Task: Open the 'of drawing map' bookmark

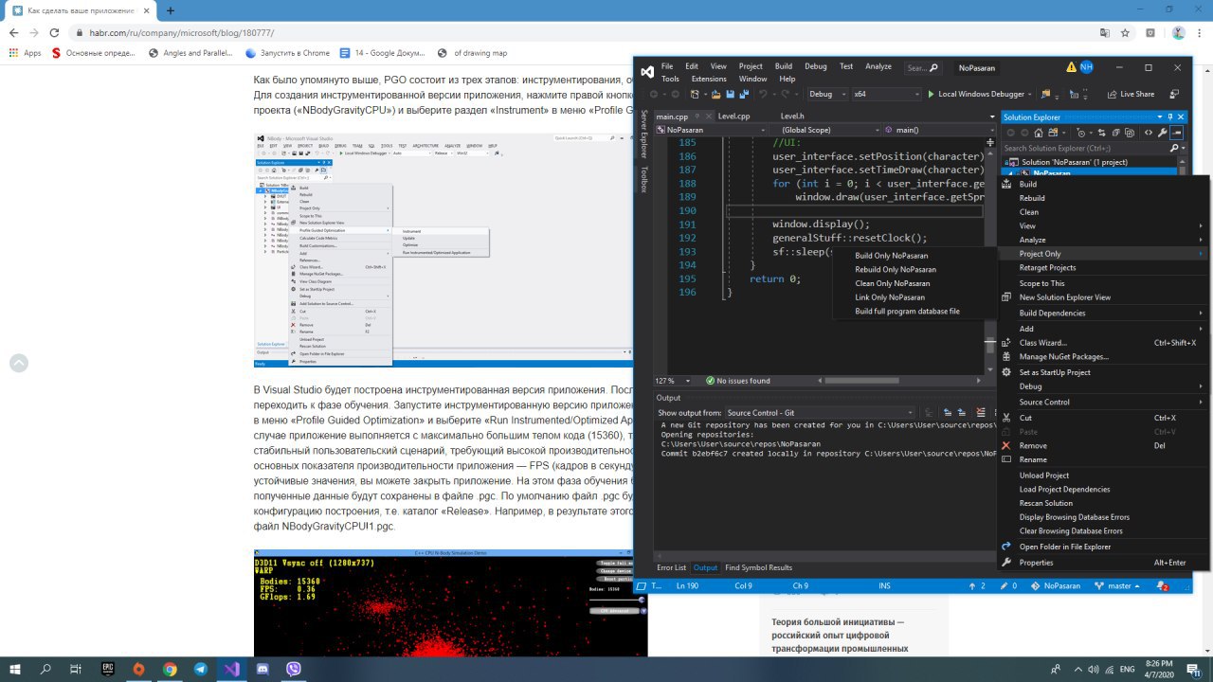Action: pyautogui.click(x=471, y=53)
